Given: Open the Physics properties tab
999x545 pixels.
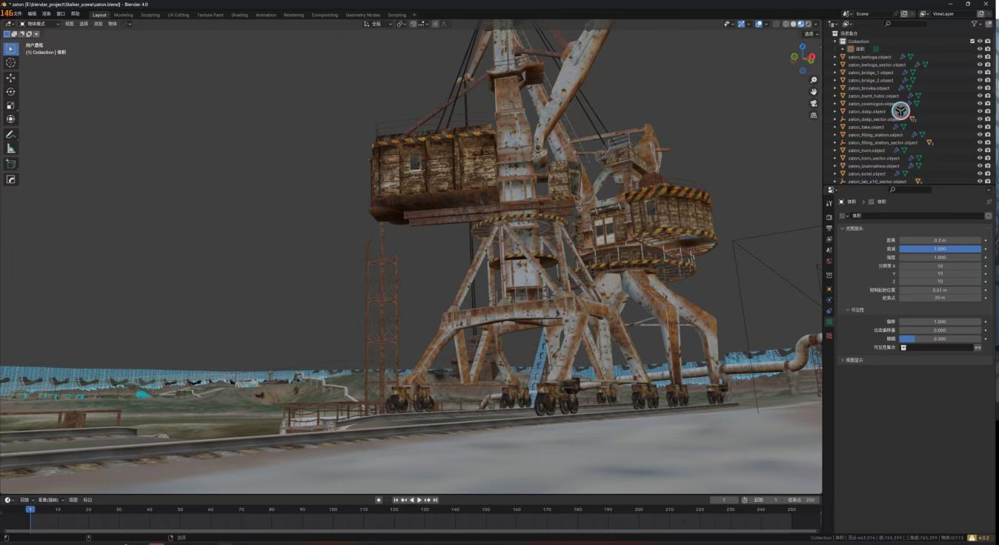Looking at the screenshot, I should [829, 300].
